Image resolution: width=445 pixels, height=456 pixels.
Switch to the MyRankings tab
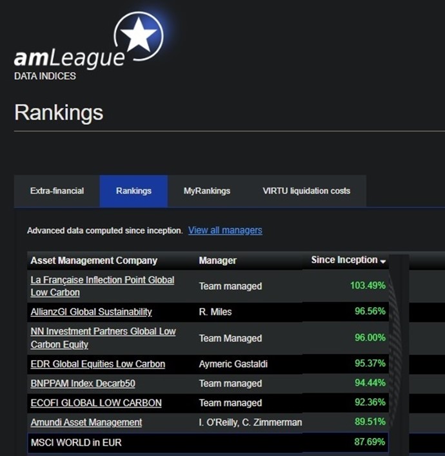207,191
